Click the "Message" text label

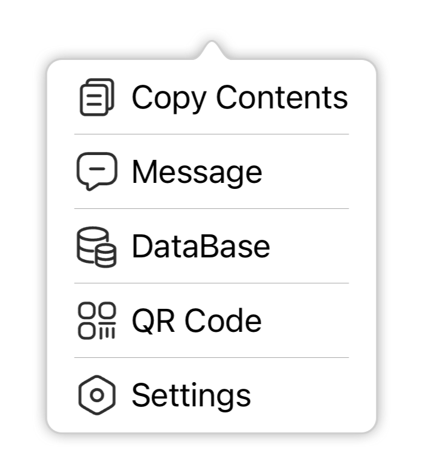[197, 173]
